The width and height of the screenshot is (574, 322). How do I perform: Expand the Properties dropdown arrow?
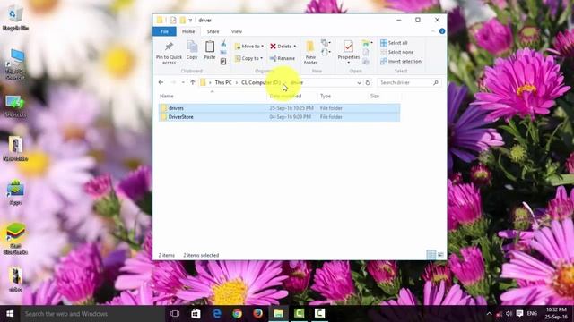tap(349, 63)
